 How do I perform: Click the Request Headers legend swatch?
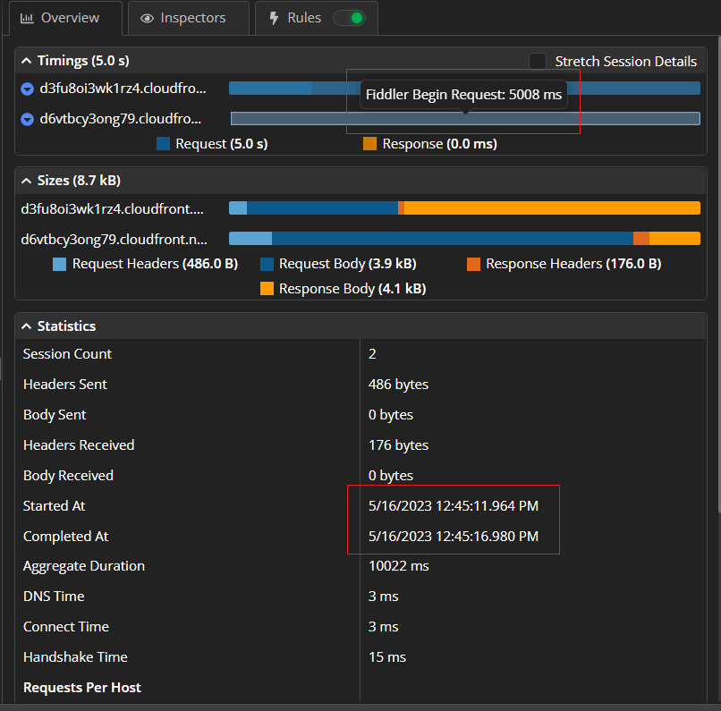click(x=60, y=264)
